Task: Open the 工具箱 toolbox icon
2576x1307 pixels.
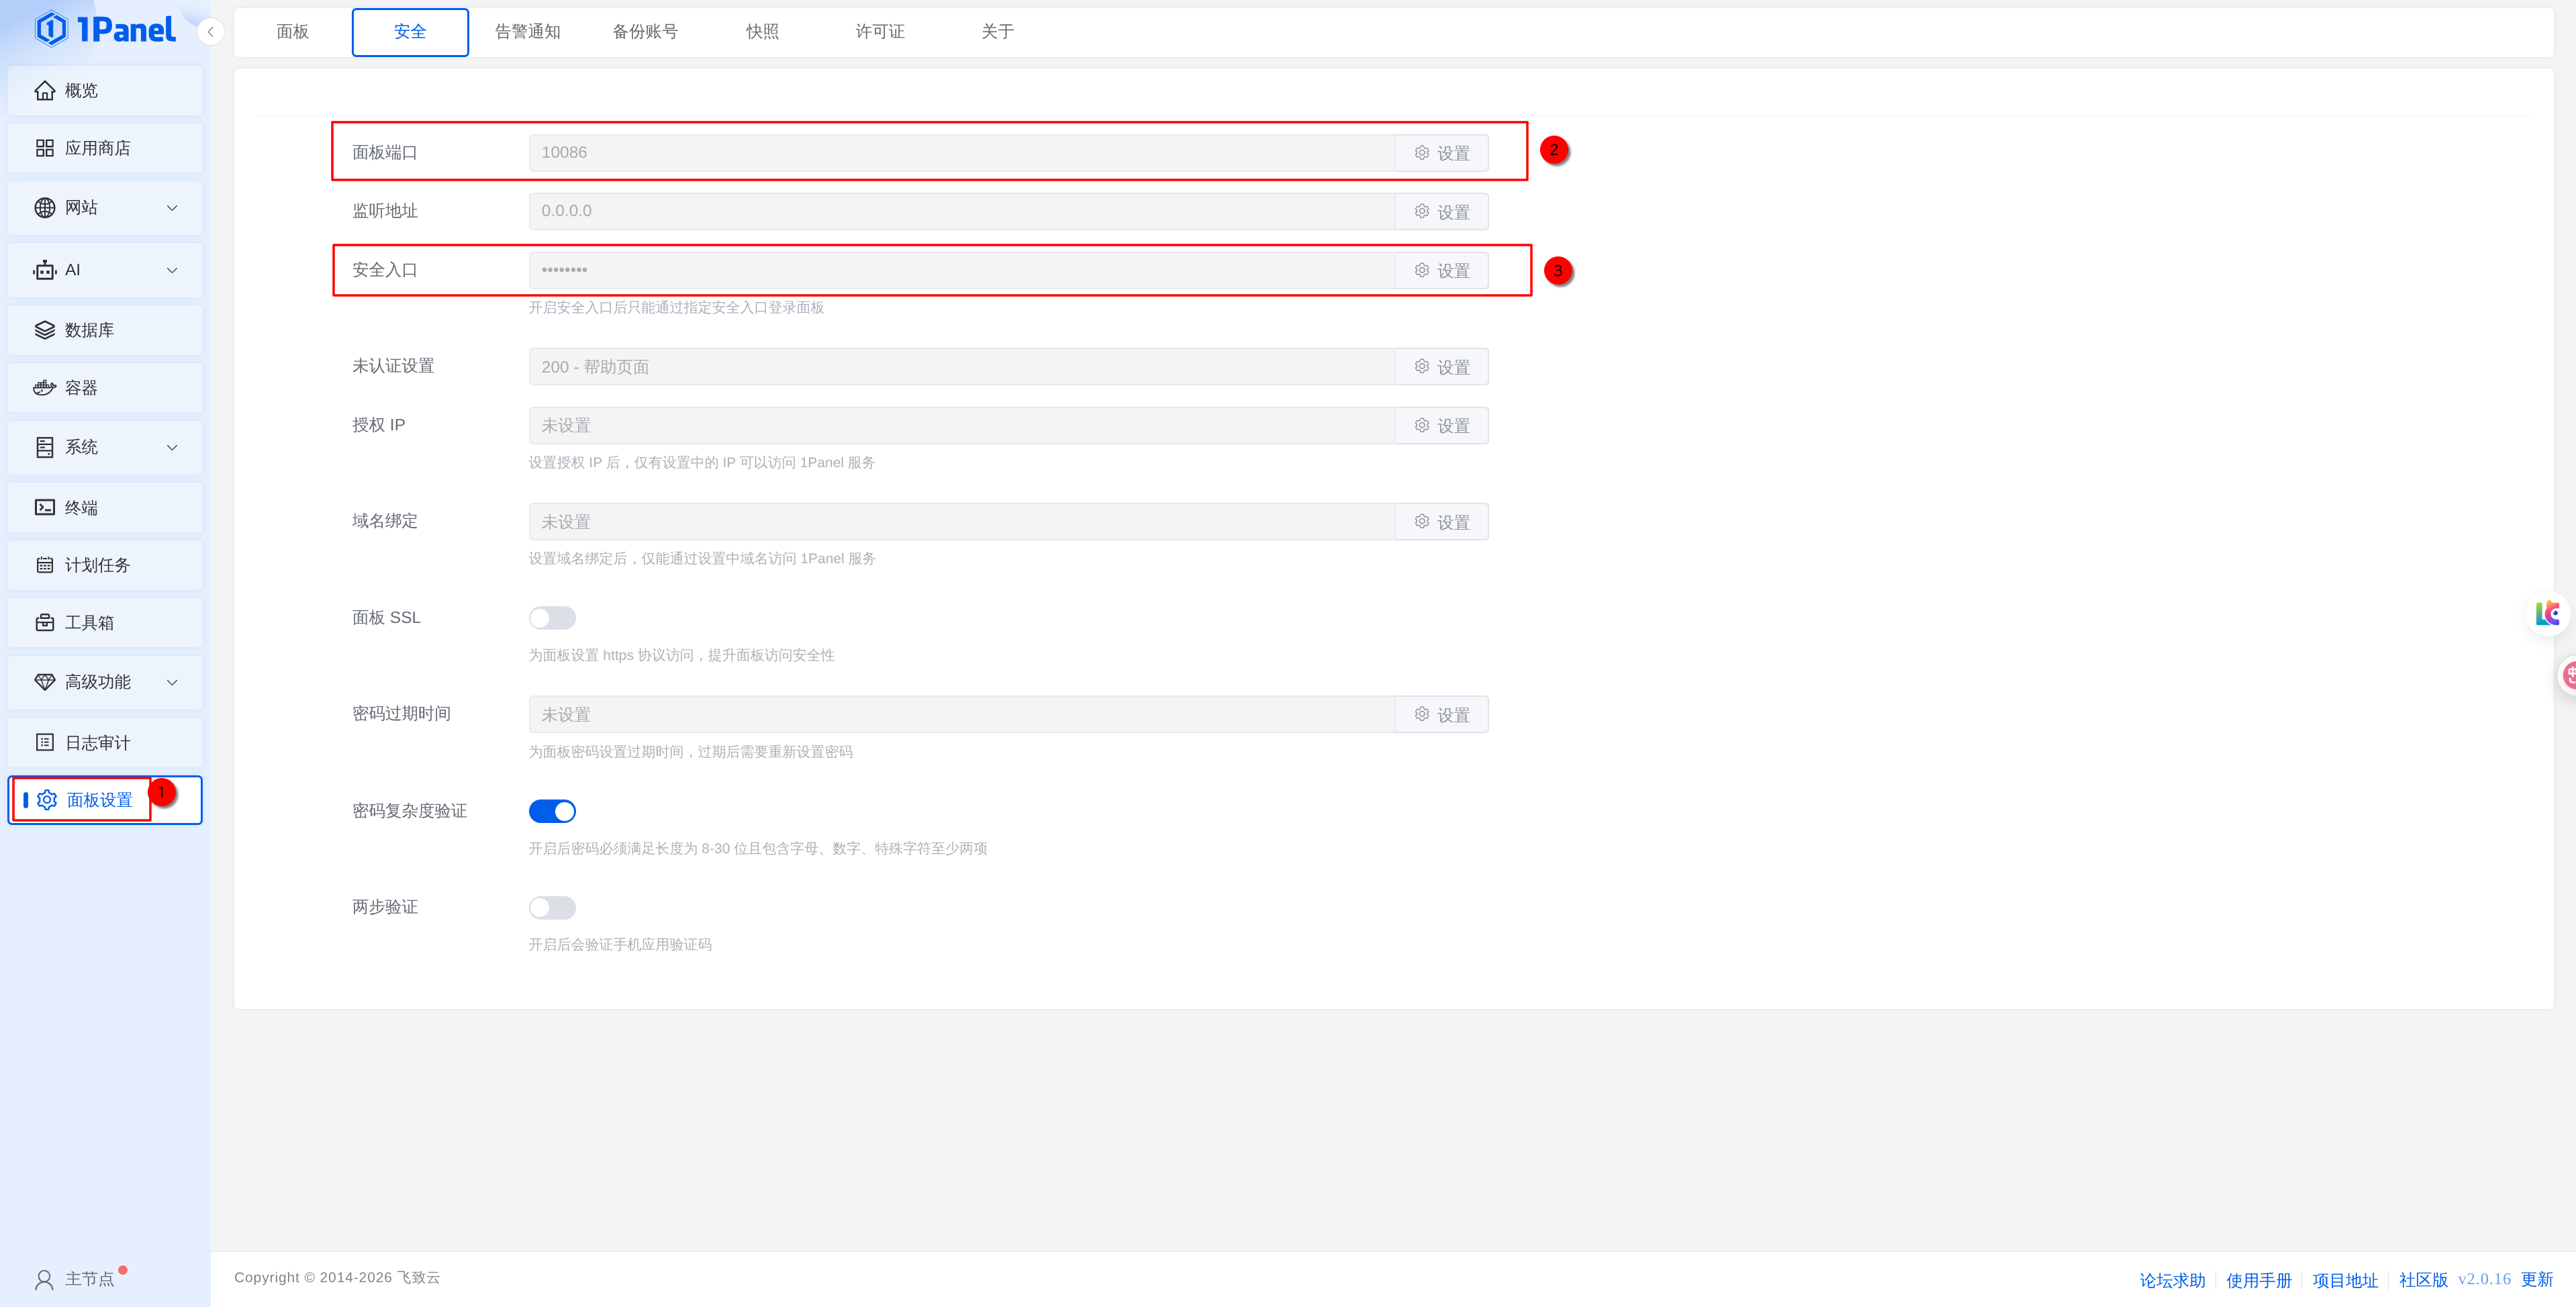Action: coord(45,623)
